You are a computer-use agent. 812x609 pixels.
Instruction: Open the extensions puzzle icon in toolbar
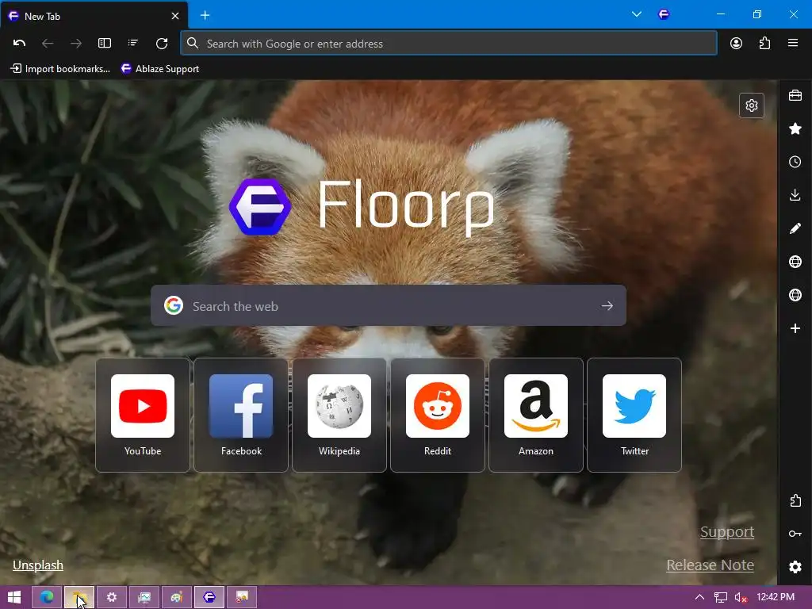pyautogui.click(x=764, y=44)
